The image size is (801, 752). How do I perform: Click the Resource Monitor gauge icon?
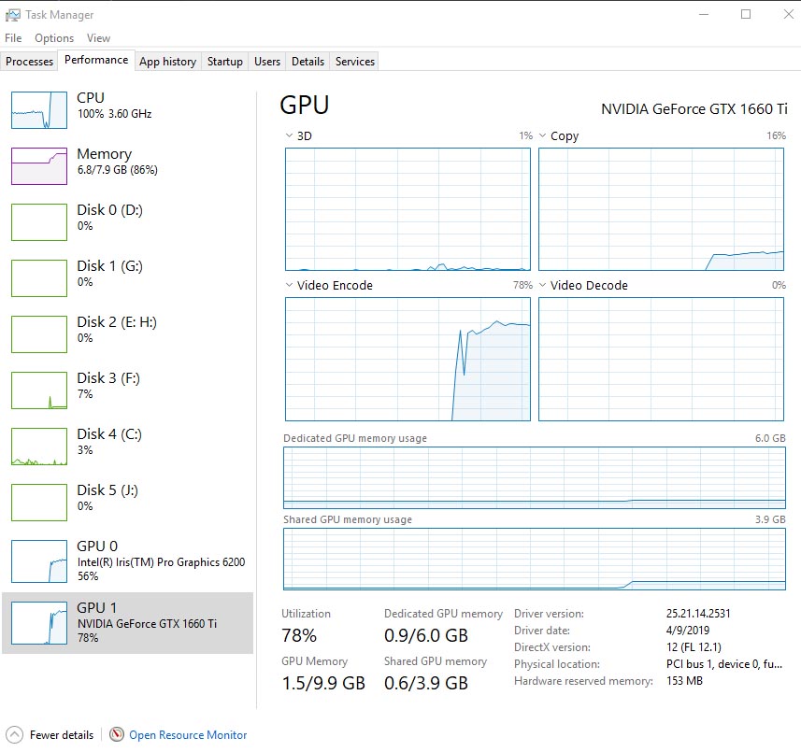117,734
